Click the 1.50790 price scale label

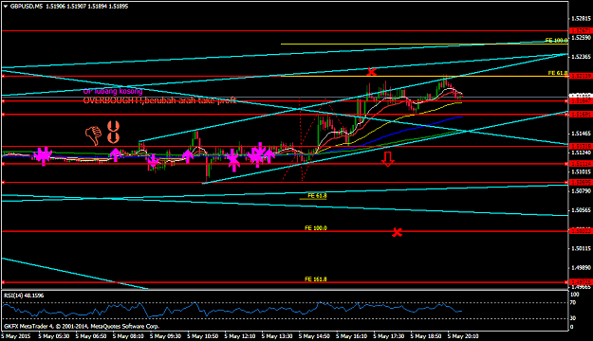pos(582,191)
